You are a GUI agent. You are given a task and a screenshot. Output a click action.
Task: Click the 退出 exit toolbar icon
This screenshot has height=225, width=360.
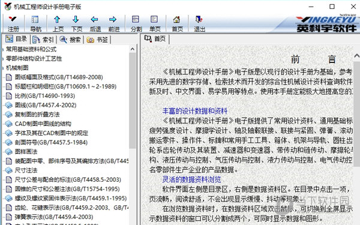(199, 23)
